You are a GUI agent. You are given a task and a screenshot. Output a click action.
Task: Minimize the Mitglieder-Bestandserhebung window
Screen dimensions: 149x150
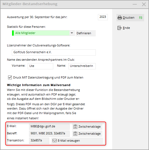pos(135,4)
